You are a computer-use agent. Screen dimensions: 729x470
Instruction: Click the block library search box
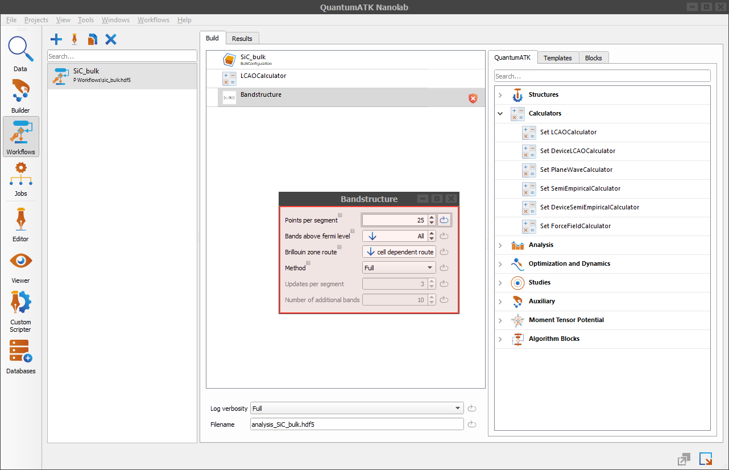coord(603,76)
